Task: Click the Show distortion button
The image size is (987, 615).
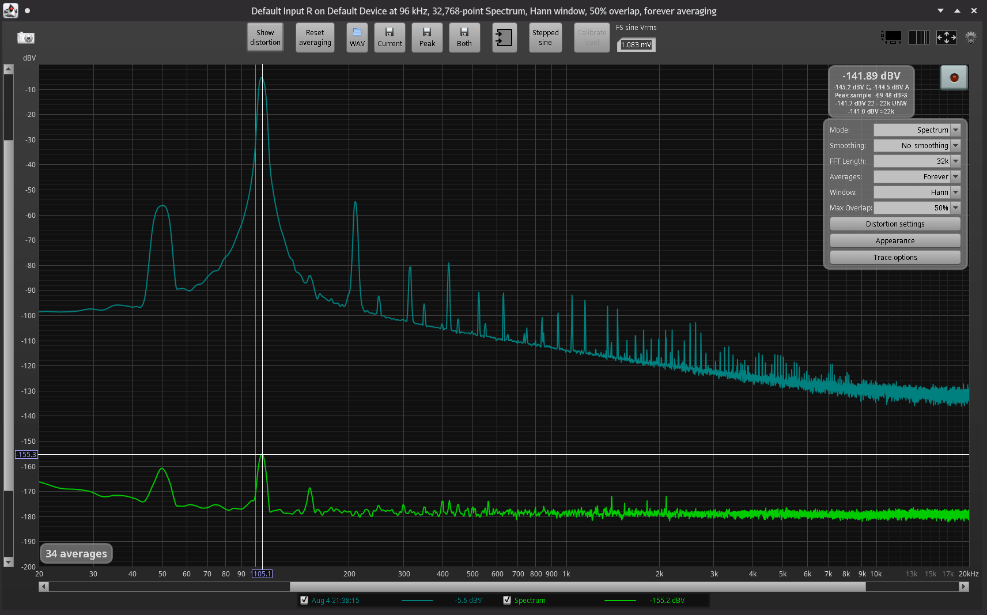Action: (x=265, y=37)
